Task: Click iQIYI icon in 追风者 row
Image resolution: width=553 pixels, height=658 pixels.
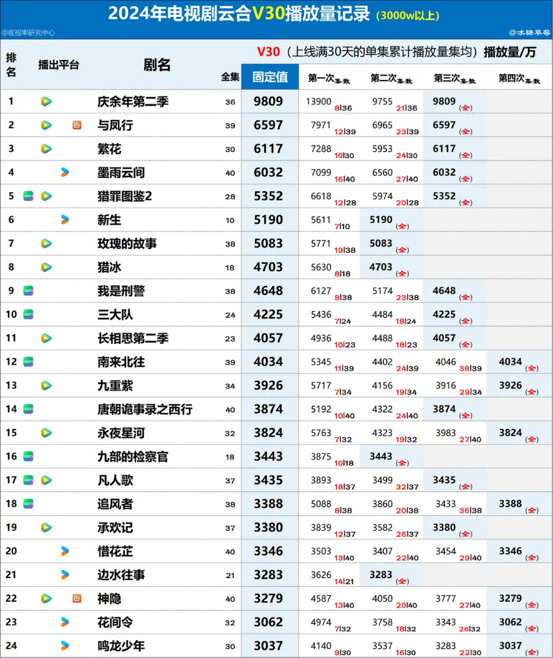Action: (x=29, y=504)
